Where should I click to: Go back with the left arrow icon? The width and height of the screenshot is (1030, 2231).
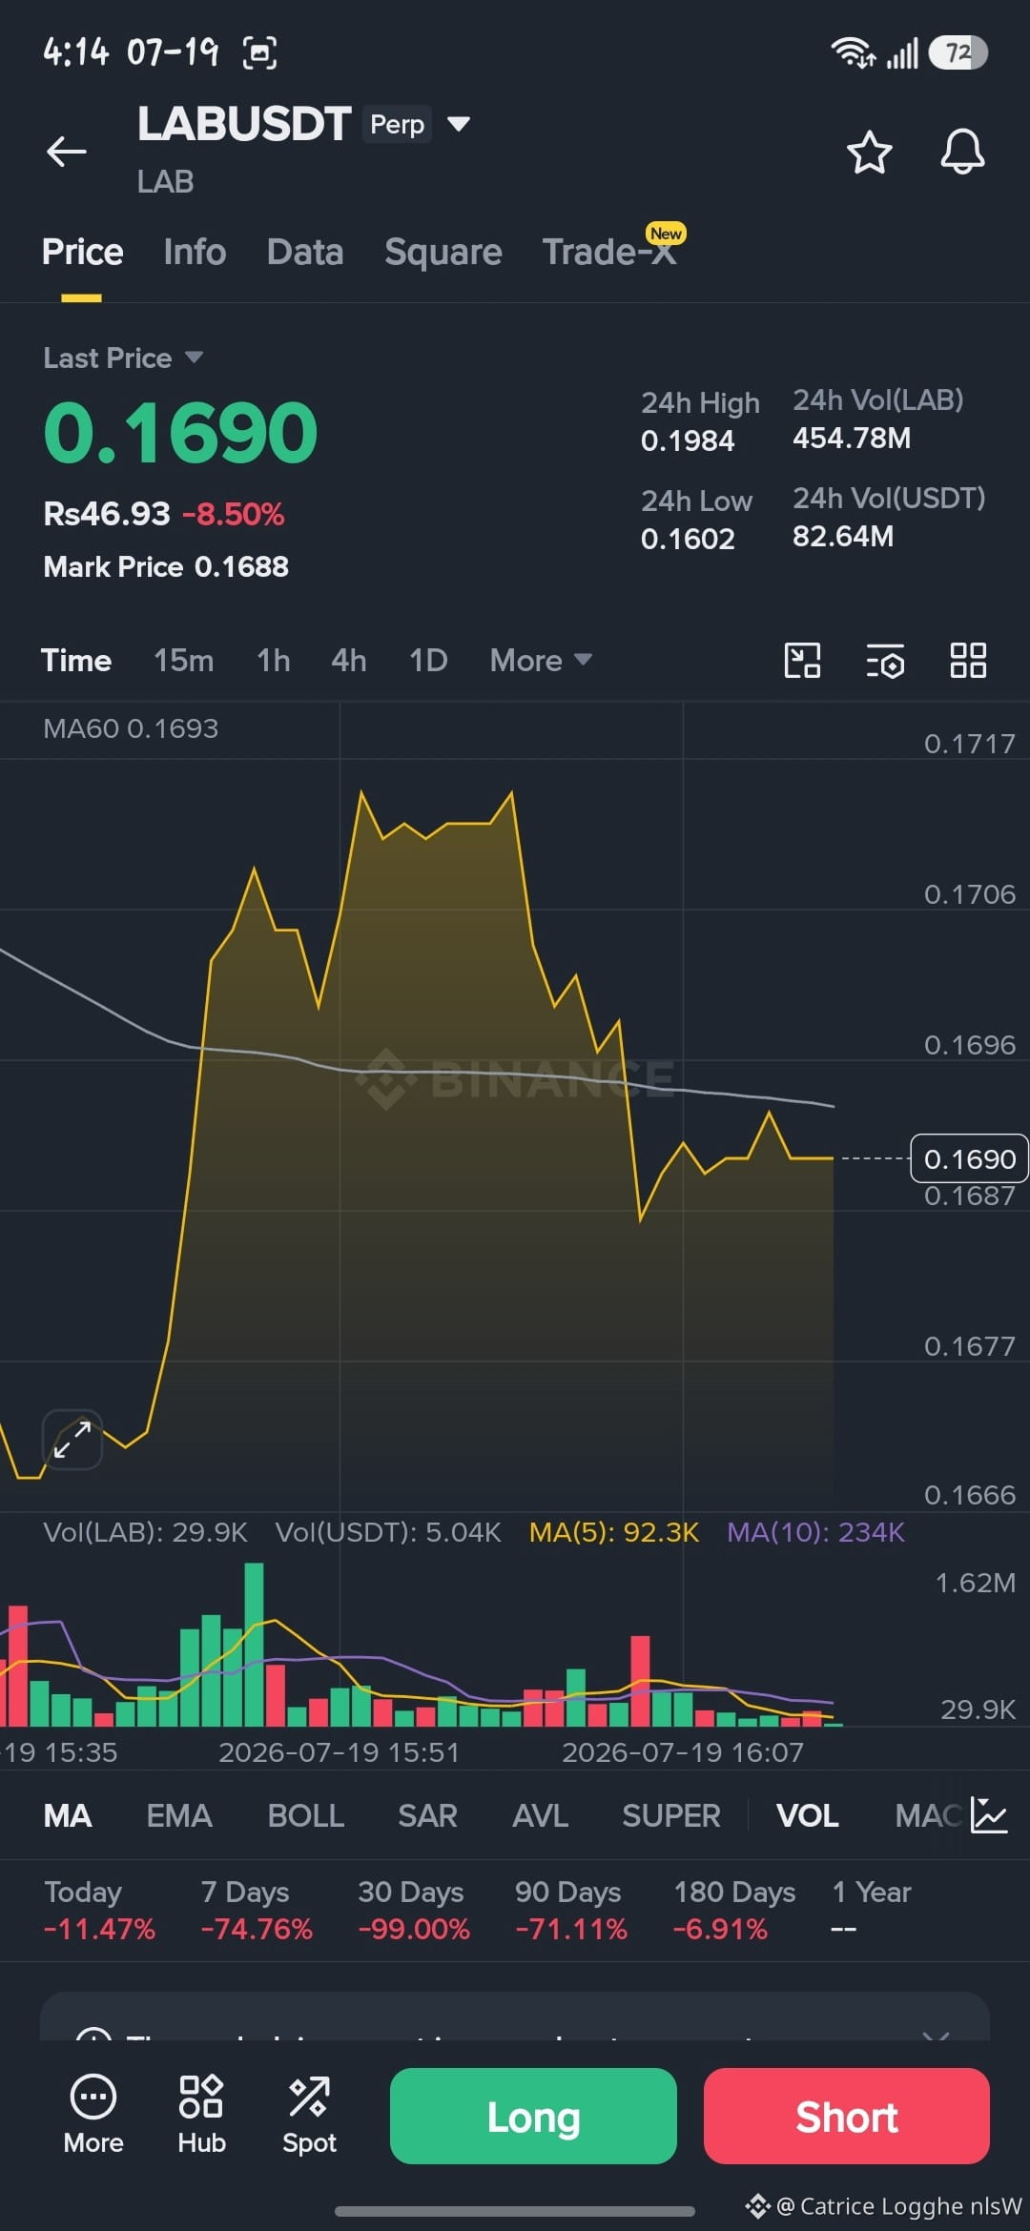tap(67, 151)
